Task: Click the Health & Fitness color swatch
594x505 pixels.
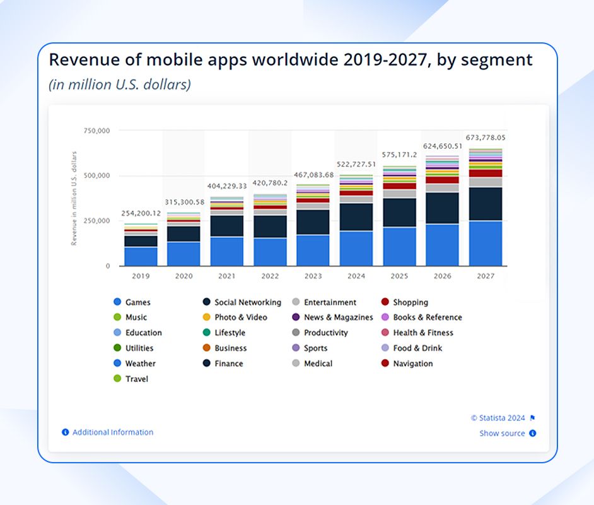Action: click(x=385, y=333)
